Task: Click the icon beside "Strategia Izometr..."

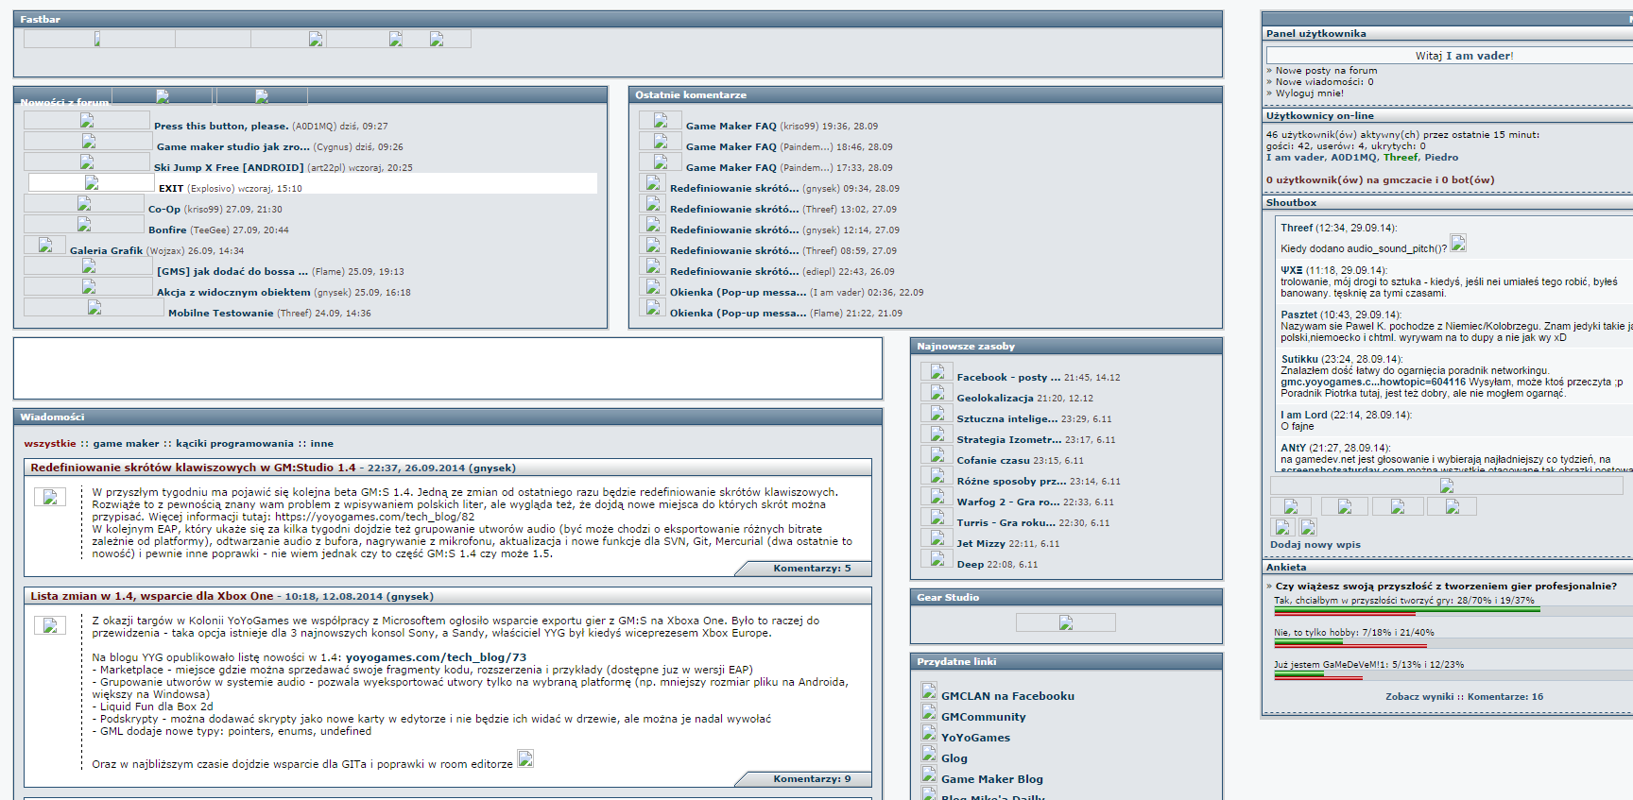Action: (937, 434)
